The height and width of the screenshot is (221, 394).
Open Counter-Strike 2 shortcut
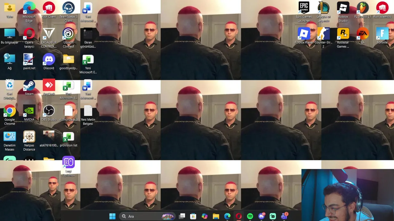click(324, 38)
